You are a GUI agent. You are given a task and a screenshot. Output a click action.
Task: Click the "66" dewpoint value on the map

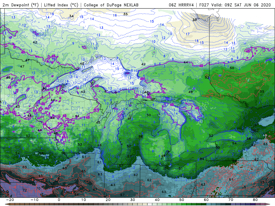pos(77,194)
